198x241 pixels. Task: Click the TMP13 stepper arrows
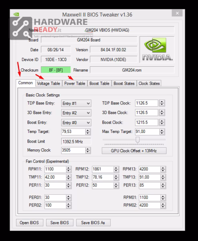point(163,177)
